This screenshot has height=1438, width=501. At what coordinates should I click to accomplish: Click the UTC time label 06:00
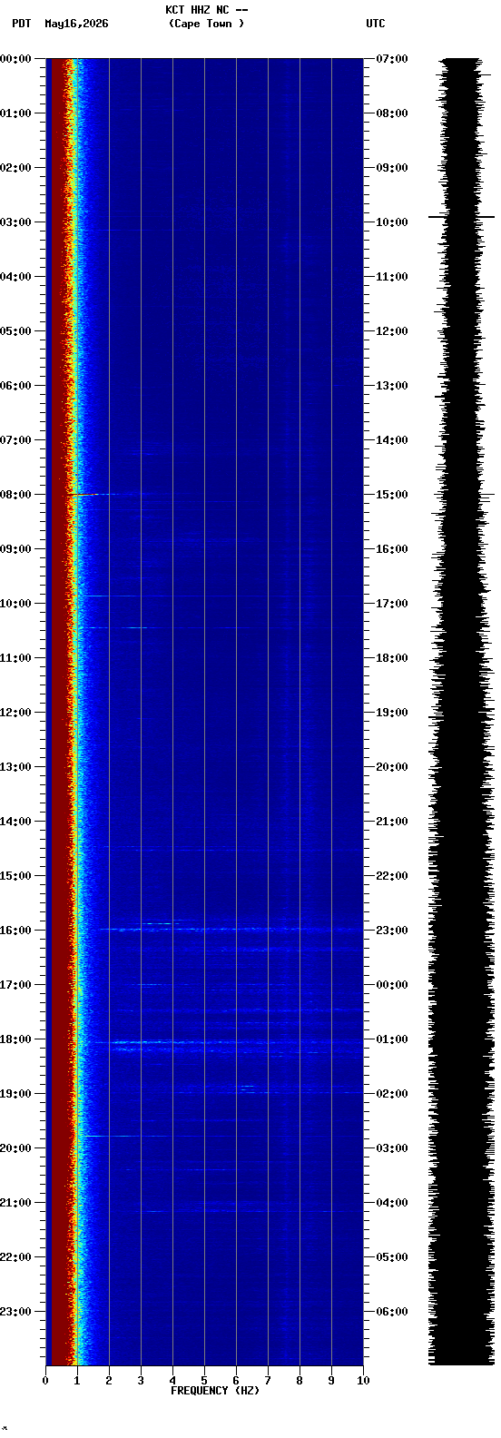(392, 1312)
